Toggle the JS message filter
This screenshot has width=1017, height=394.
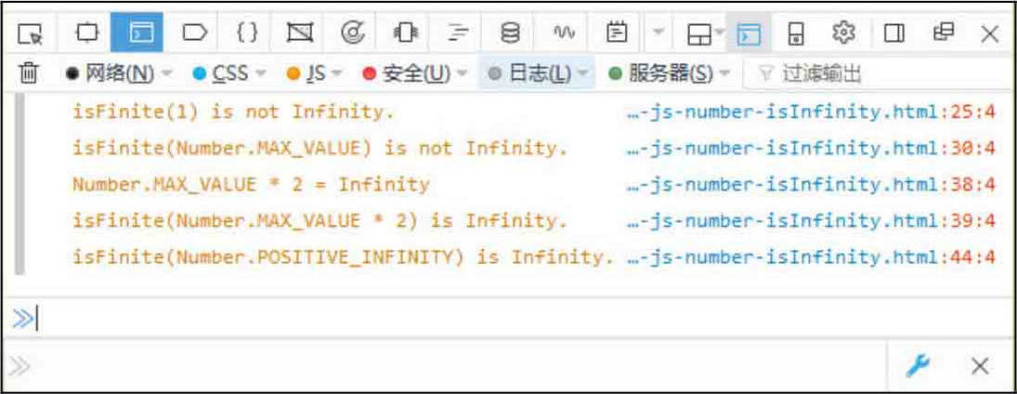coord(306,73)
